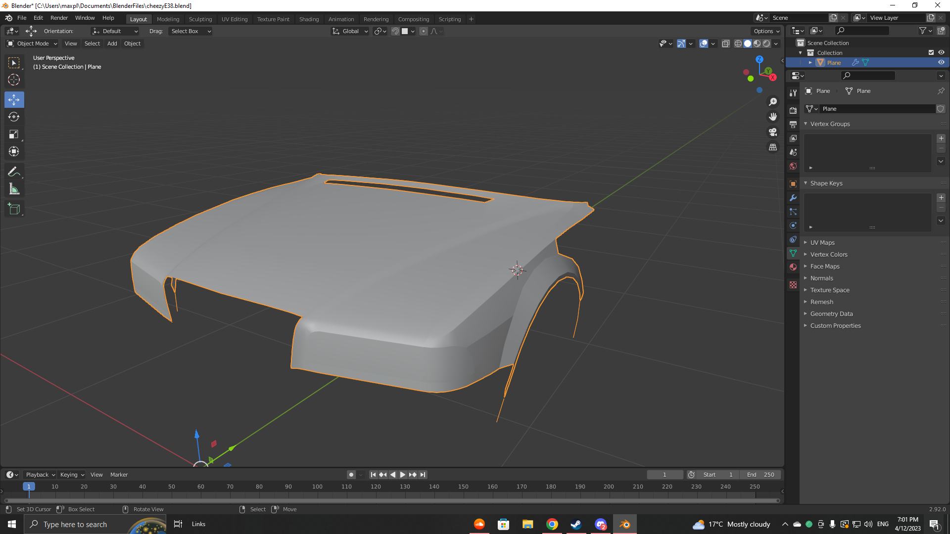Activate the Annotate pencil tool
Image resolution: width=950 pixels, height=534 pixels.
click(x=14, y=172)
